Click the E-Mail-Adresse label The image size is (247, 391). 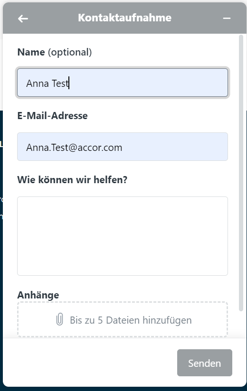click(x=52, y=116)
